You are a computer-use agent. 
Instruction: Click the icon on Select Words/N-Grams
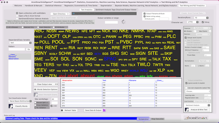coord(36,95)
